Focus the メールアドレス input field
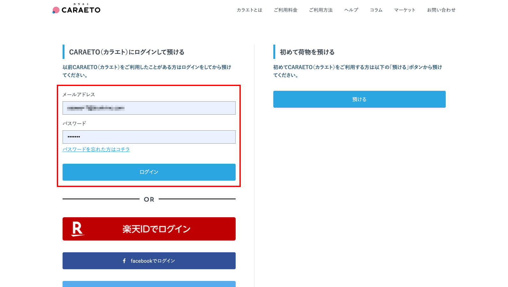 click(x=149, y=108)
